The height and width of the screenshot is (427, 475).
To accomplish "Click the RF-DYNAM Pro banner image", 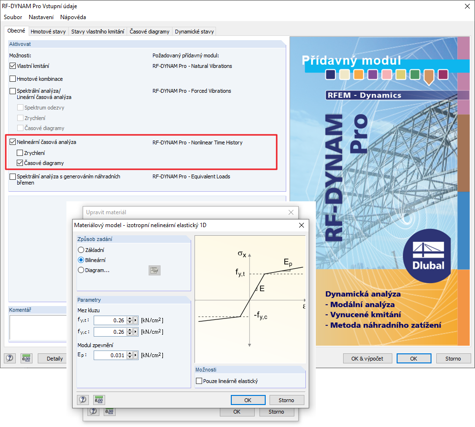I will coord(380,191).
